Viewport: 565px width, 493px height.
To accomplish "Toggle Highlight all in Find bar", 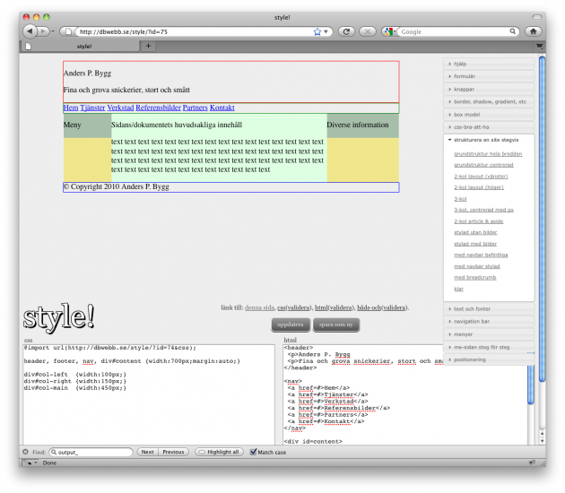I will coord(219,452).
